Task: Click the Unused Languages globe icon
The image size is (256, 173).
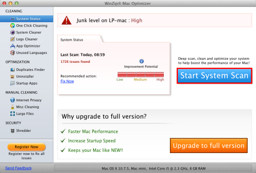Action: [x=12, y=53]
